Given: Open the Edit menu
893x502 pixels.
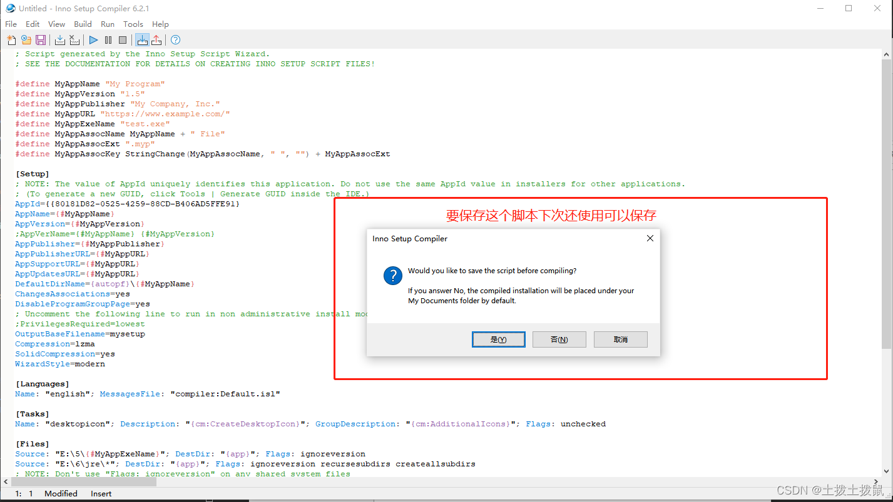Looking at the screenshot, I should click(33, 24).
